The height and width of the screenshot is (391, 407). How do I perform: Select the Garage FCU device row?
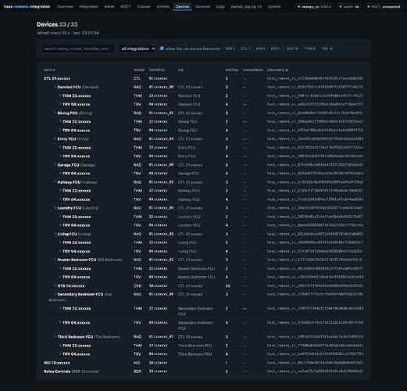coord(203,165)
